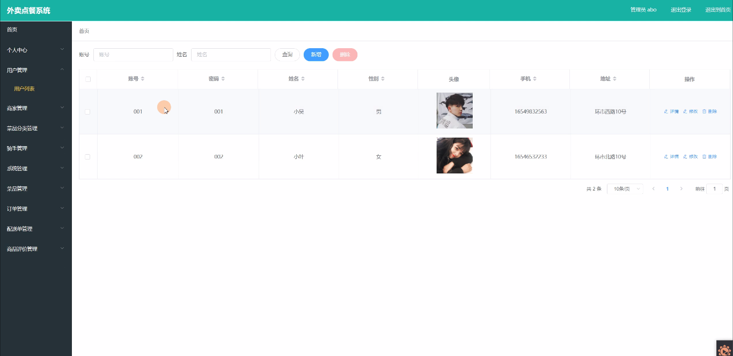Image resolution: width=733 pixels, height=356 pixels.
Task: Expand 个人中心 sidebar menu
Action: tap(36, 50)
